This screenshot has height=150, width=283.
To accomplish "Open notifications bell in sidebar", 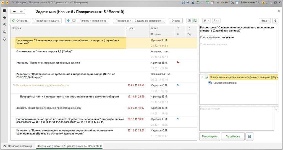I will click(x=4, y=39).
